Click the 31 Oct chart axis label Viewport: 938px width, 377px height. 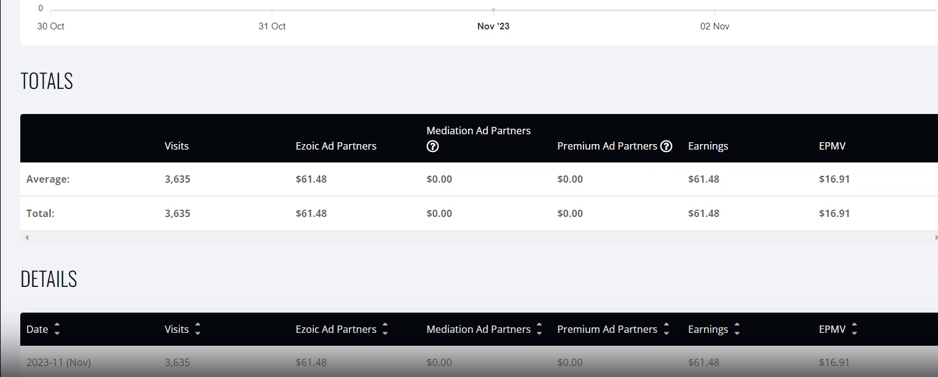click(x=272, y=26)
